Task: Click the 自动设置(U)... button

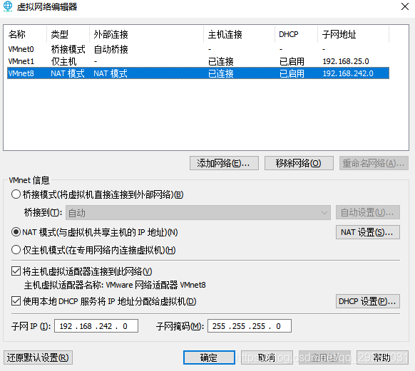Action: coord(368,212)
